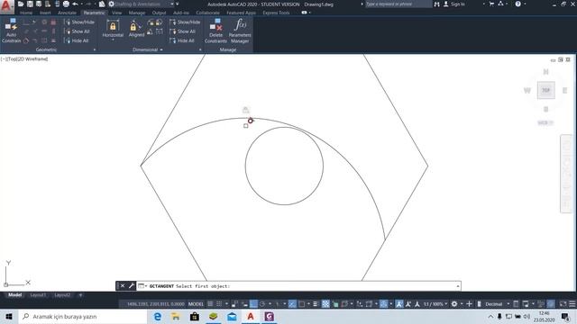Image resolution: width=577 pixels, height=324 pixels.
Task: Click the Windows taskbar search box
Action: coord(83,316)
